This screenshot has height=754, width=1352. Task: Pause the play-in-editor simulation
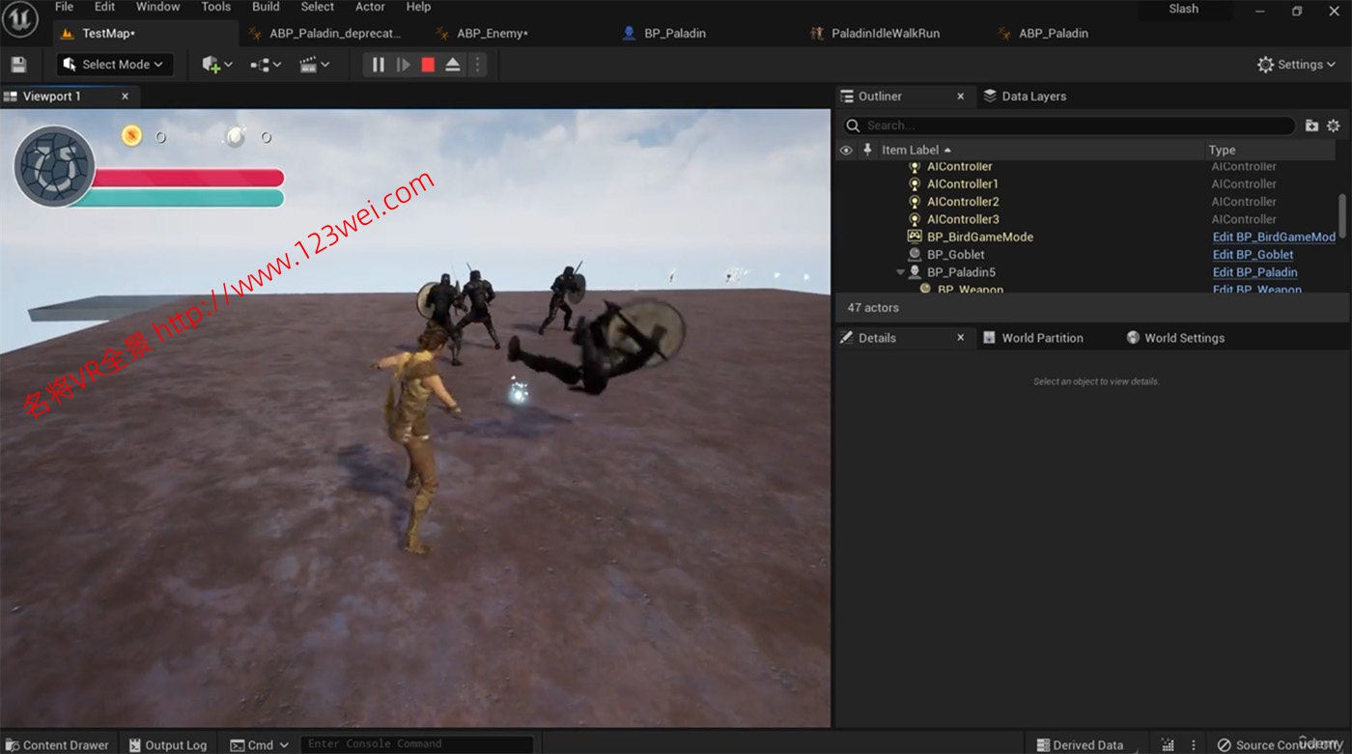pyautogui.click(x=378, y=65)
